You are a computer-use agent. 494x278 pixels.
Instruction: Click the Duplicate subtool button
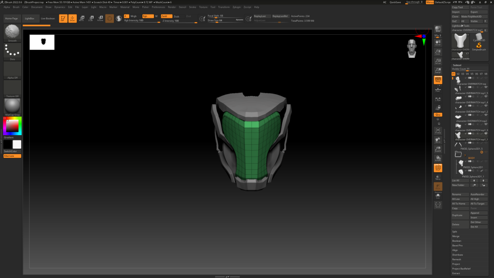tap(460, 215)
